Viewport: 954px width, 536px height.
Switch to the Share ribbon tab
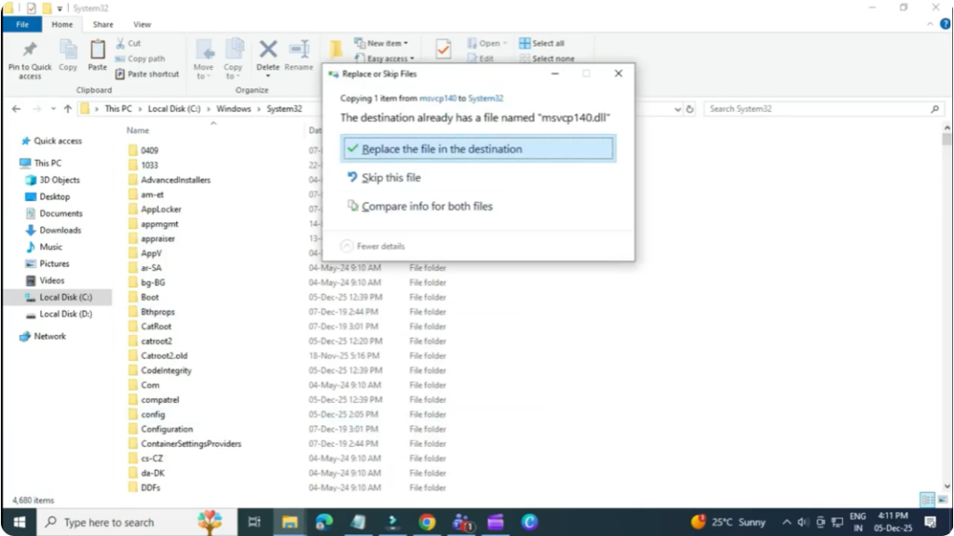click(x=102, y=24)
